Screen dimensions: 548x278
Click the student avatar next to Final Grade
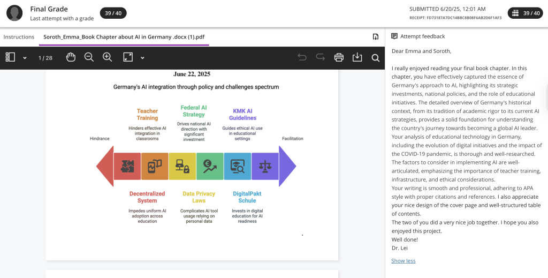14,13
